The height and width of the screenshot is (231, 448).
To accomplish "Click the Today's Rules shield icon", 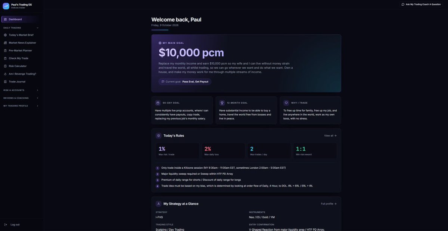I will pyautogui.click(x=159, y=136).
